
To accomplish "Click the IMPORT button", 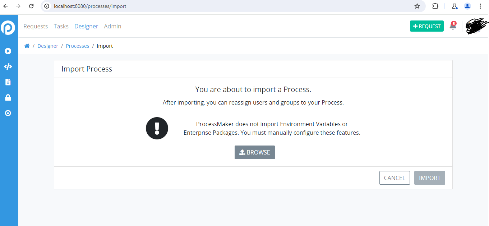I will (x=430, y=178).
